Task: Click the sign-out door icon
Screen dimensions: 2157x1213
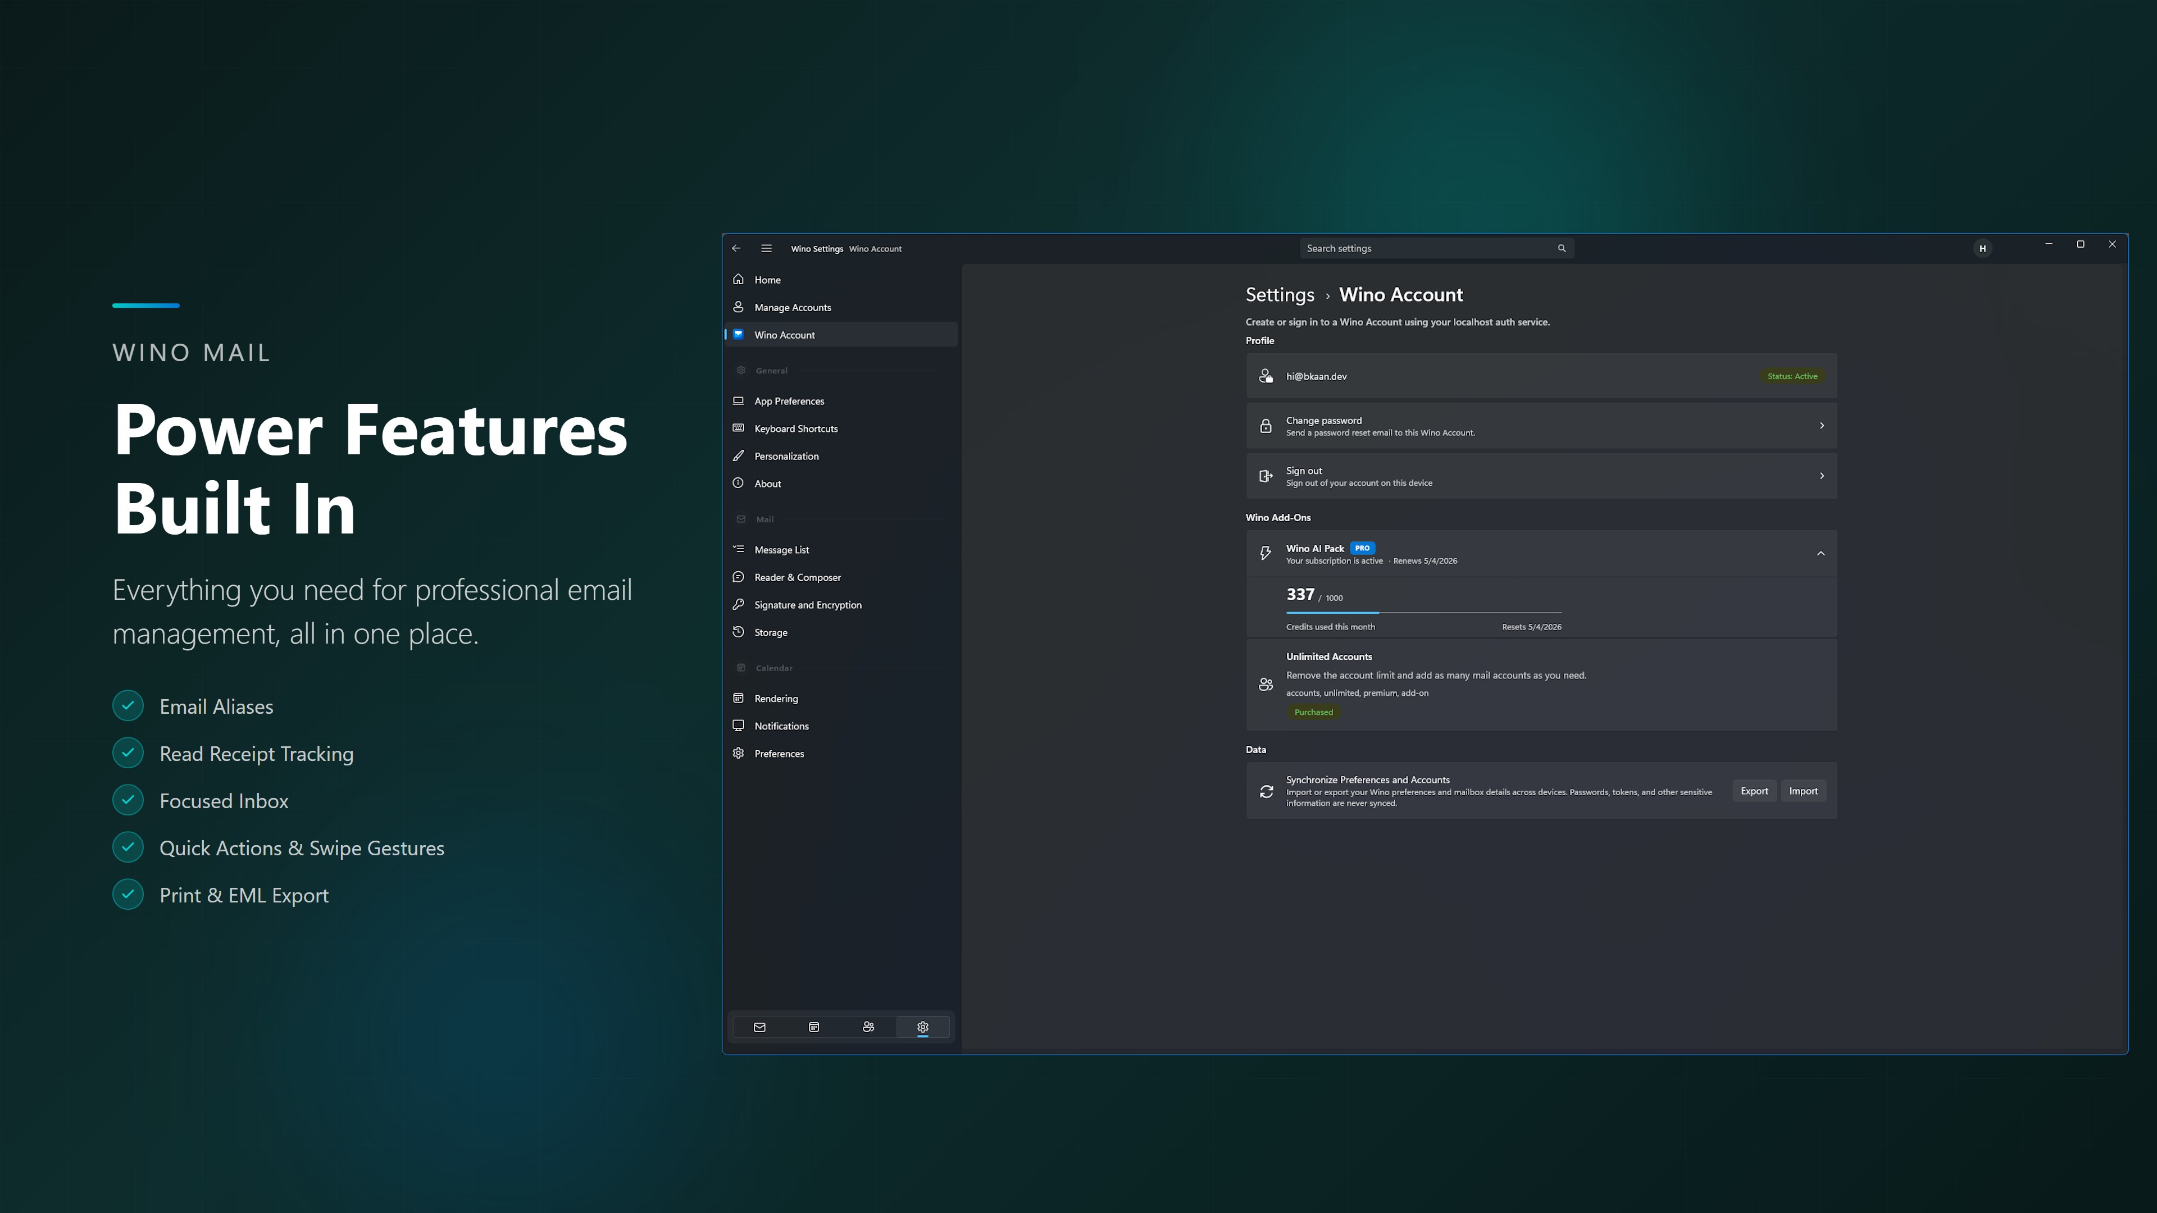Action: [x=1266, y=476]
